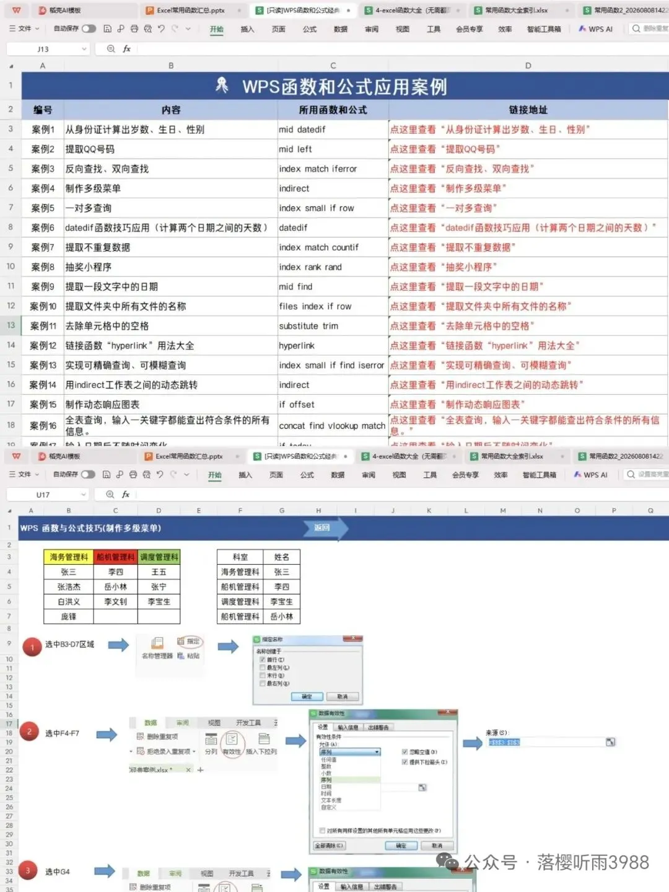The height and width of the screenshot is (892, 669).
Task: Select column H header in the 制作多级菜单 sheet
Action: click(x=318, y=511)
